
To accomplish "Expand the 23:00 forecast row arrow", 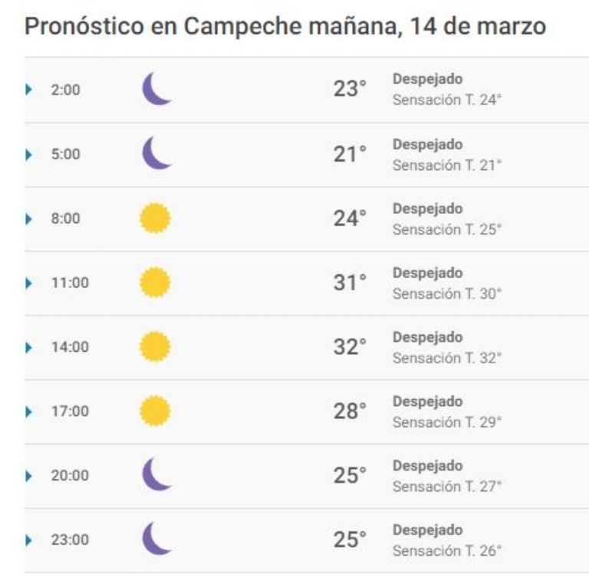I will click(28, 540).
